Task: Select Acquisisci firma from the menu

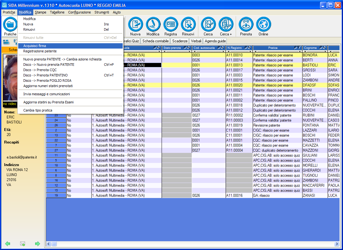Action: pos(35,46)
